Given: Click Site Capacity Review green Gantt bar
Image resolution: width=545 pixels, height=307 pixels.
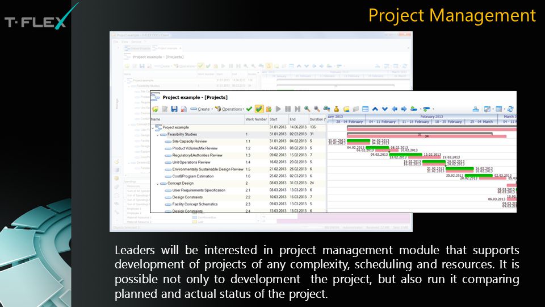Looking at the screenshot, I should [358, 140].
